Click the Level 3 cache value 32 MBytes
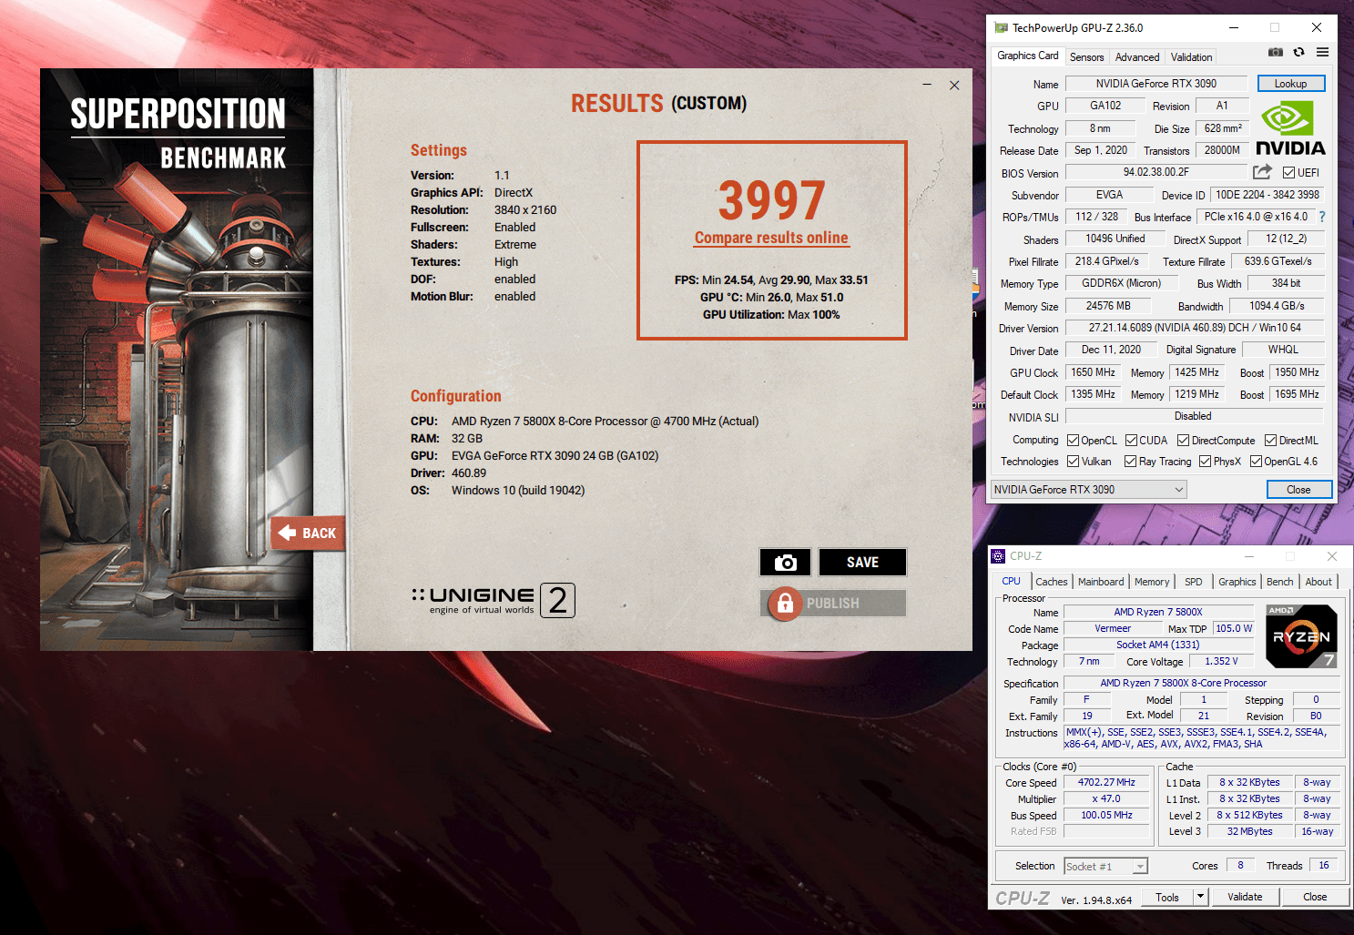Viewport: 1354px width, 935px height. coord(1249,832)
